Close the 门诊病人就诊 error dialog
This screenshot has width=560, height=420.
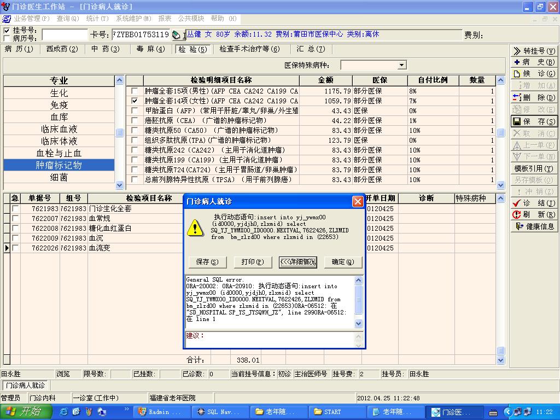pos(358,201)
